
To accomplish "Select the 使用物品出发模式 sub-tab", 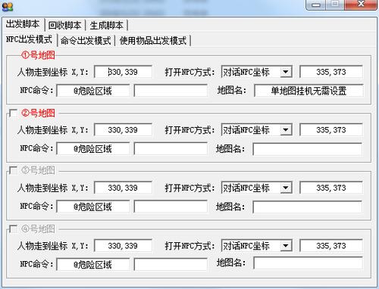I will point(153,41).
